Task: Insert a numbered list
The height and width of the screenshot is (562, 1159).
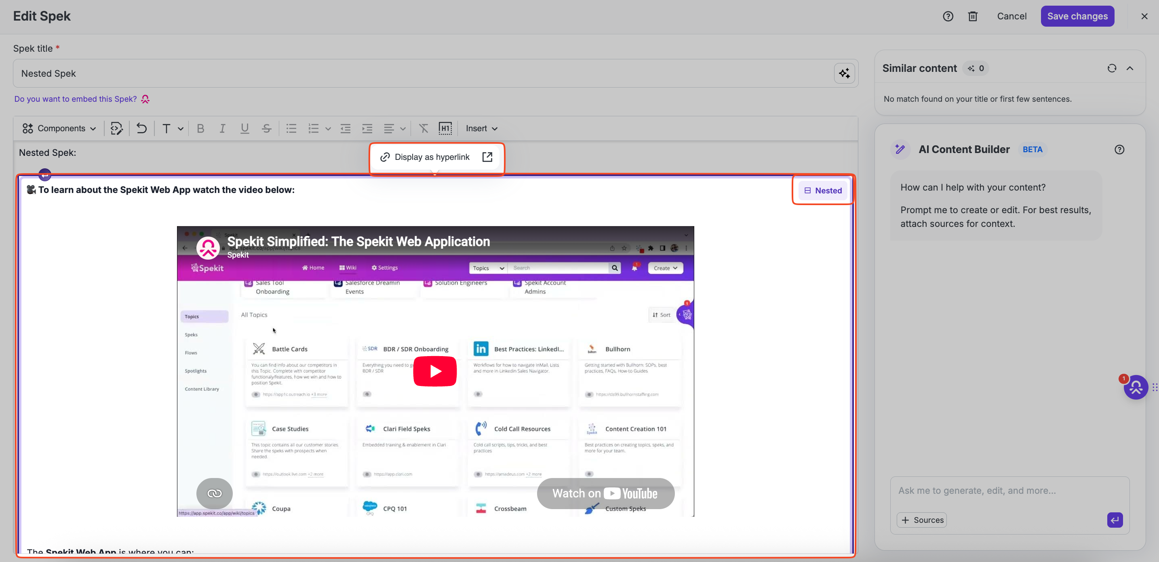Action: (314, 128)
